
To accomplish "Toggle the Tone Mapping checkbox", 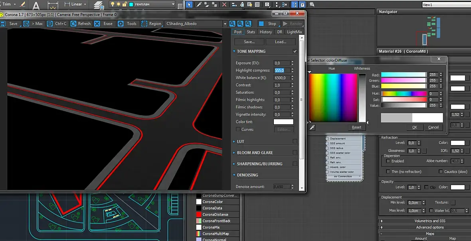I will tap(295, 52).
